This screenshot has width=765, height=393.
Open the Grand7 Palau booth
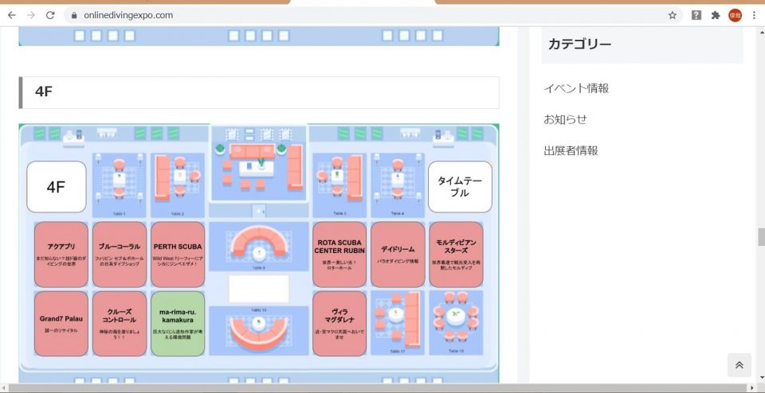coord(61,324)
